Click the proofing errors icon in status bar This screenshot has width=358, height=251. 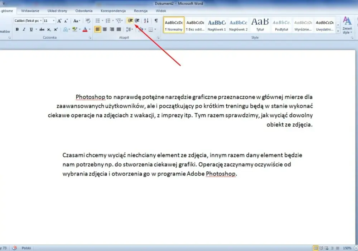point(14,248)
